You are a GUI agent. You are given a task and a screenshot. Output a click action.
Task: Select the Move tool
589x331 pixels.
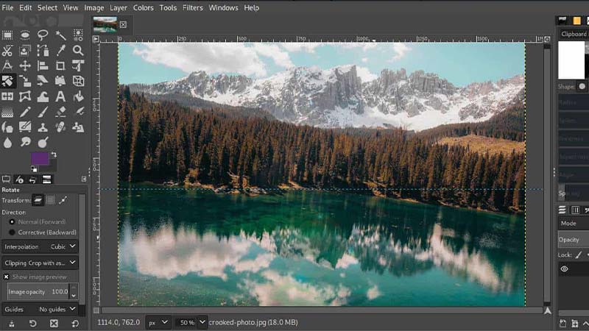coord(25,65)
